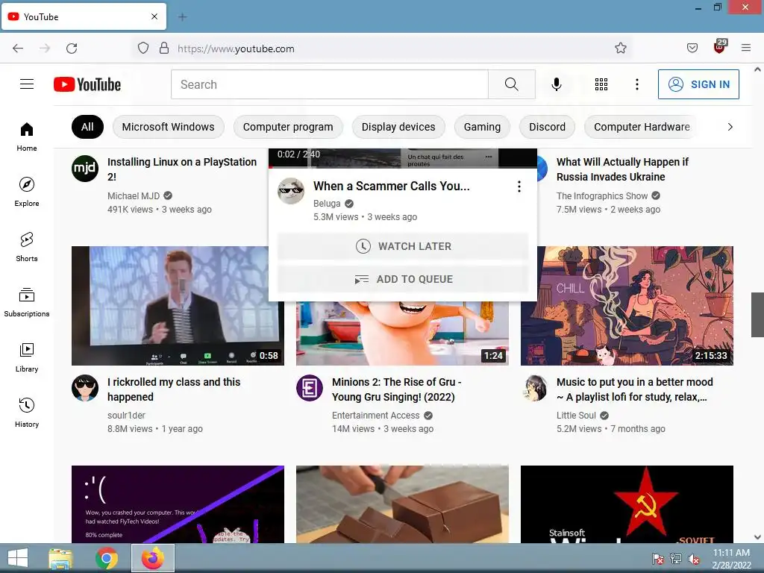Click Firefox taskbar button
The width and height of the screenshot is (764, 573).
click(x=153, y=558)
